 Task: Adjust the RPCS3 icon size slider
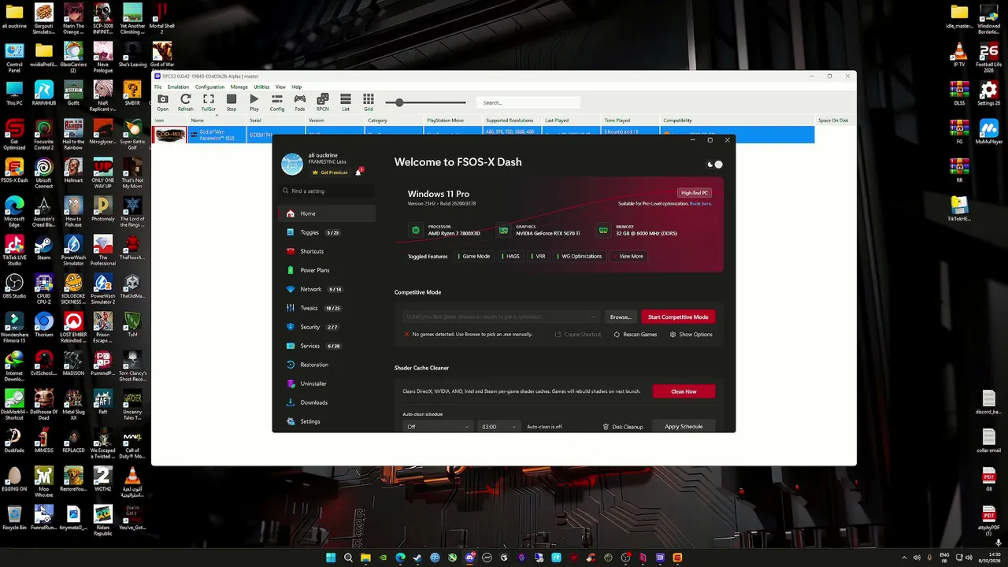pyautogui.click(x=425, y=102)
